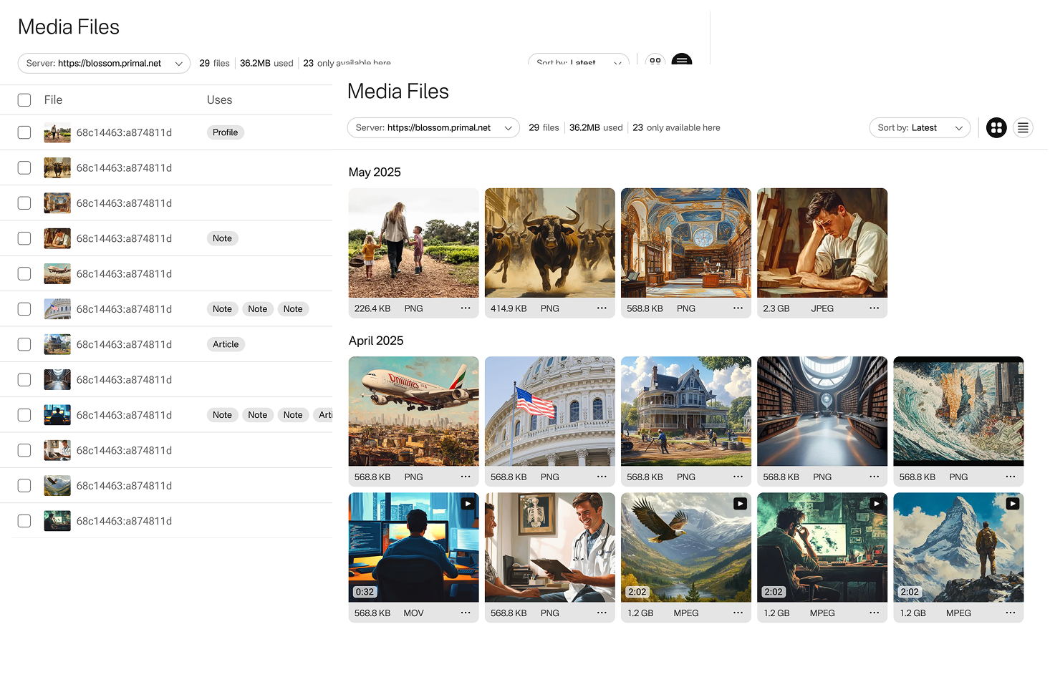Switch to list view icon
The width and height of the screenshot is (1050, 697).
(1023, 128)
